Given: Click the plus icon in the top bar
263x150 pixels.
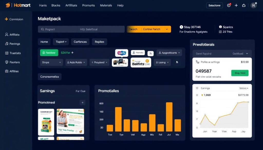Looking at the screenshot, I should (x=236, y=5).
